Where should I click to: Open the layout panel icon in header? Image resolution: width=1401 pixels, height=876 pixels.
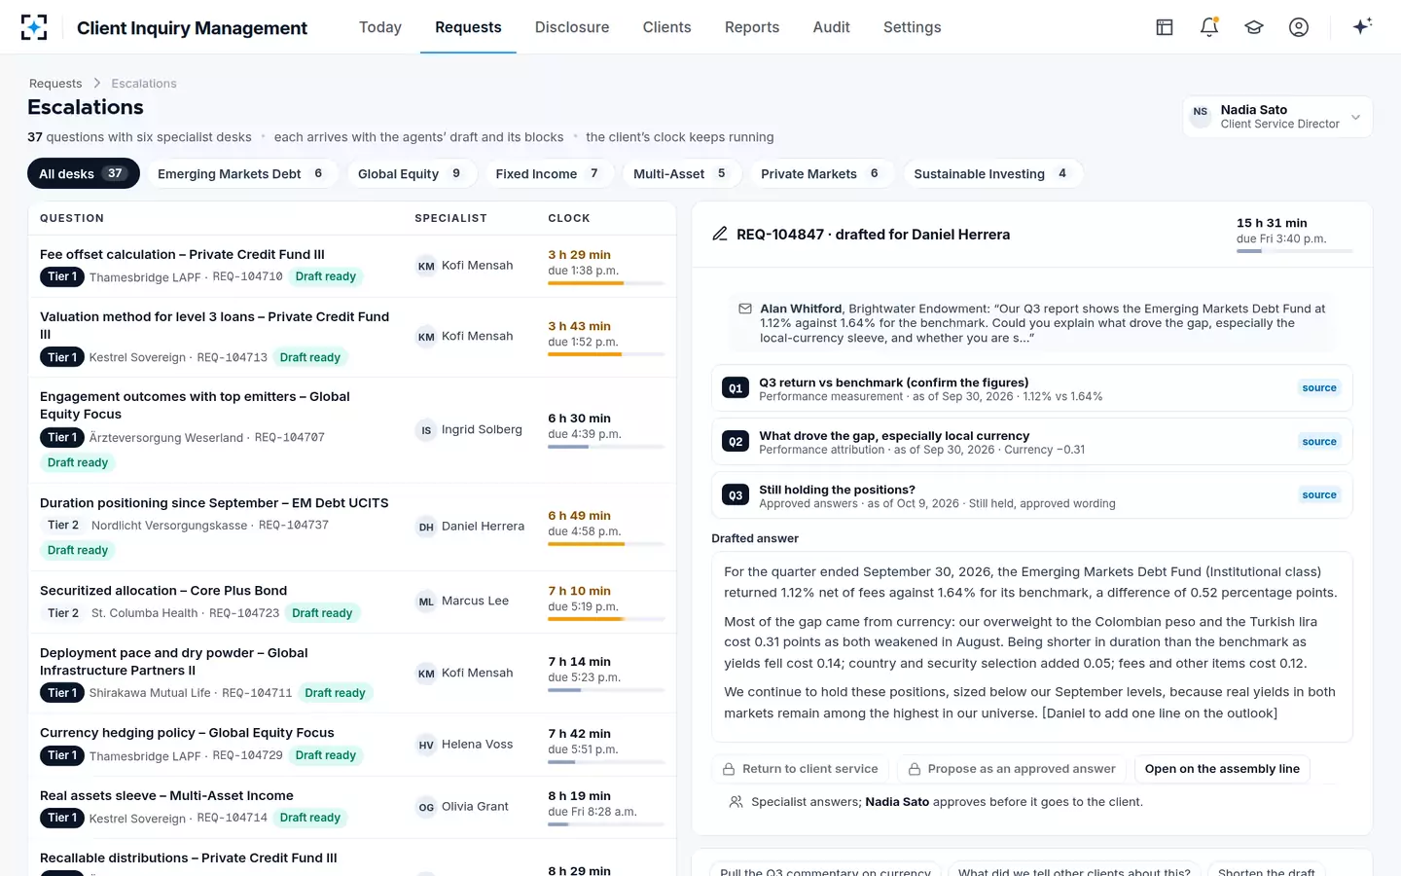point(1164,27)
